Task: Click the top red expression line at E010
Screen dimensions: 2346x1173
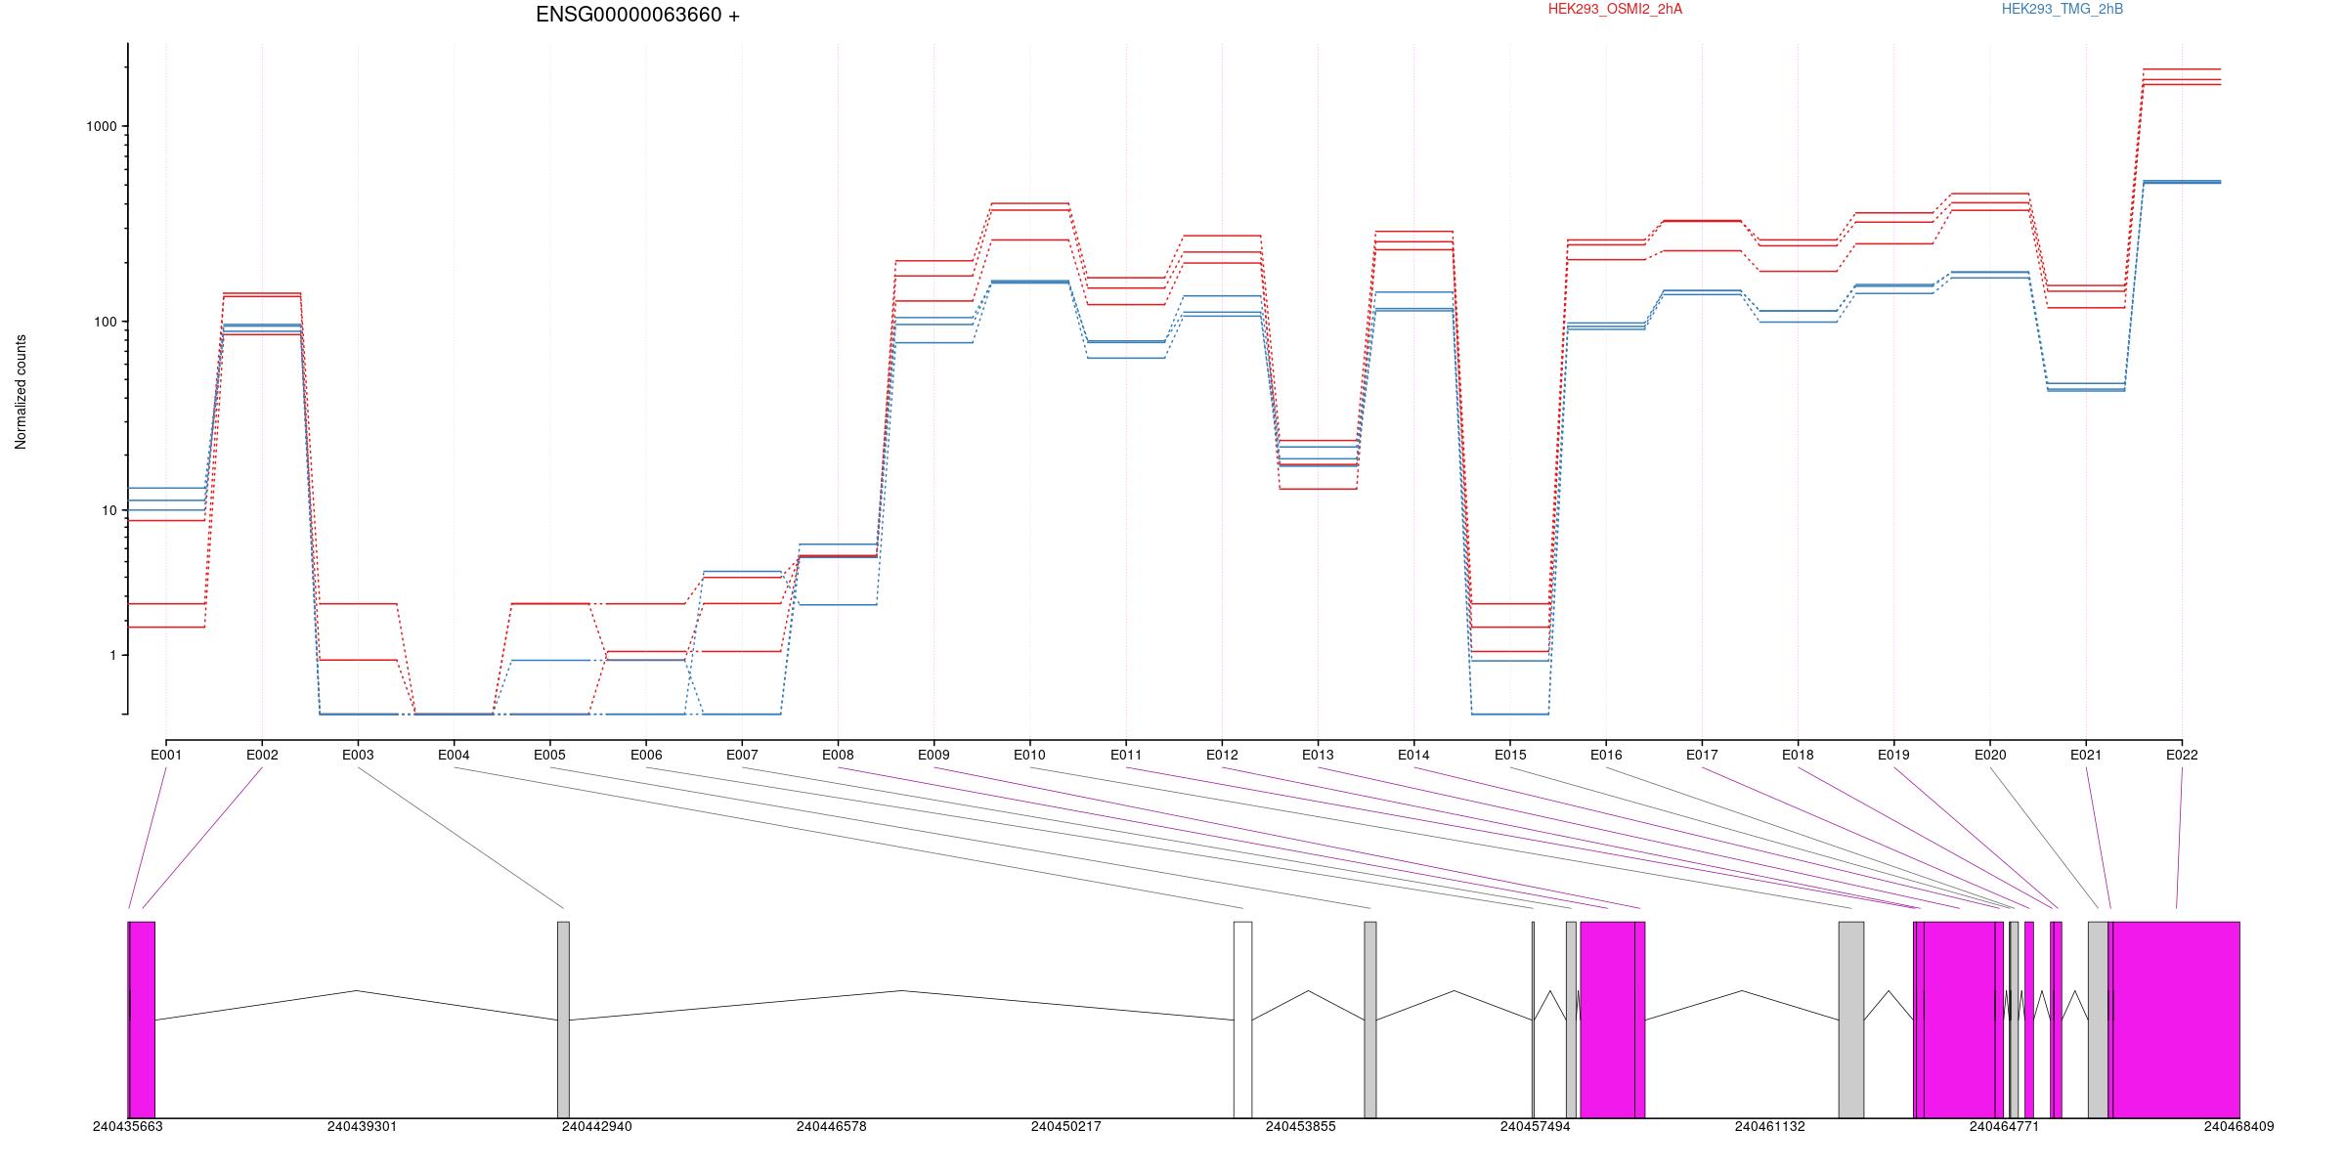Action: tap(1029, 203)
